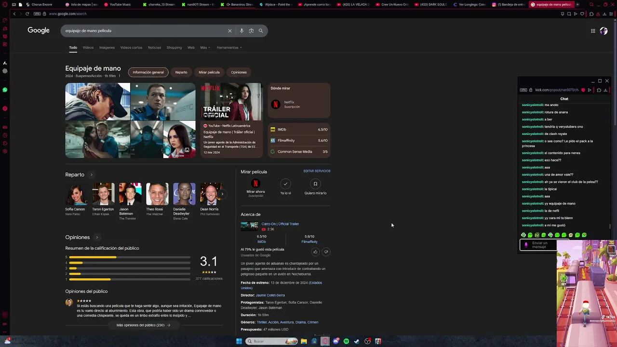
Task: Open the Herramientas tools dropdown
Action: tap(229, 48)
